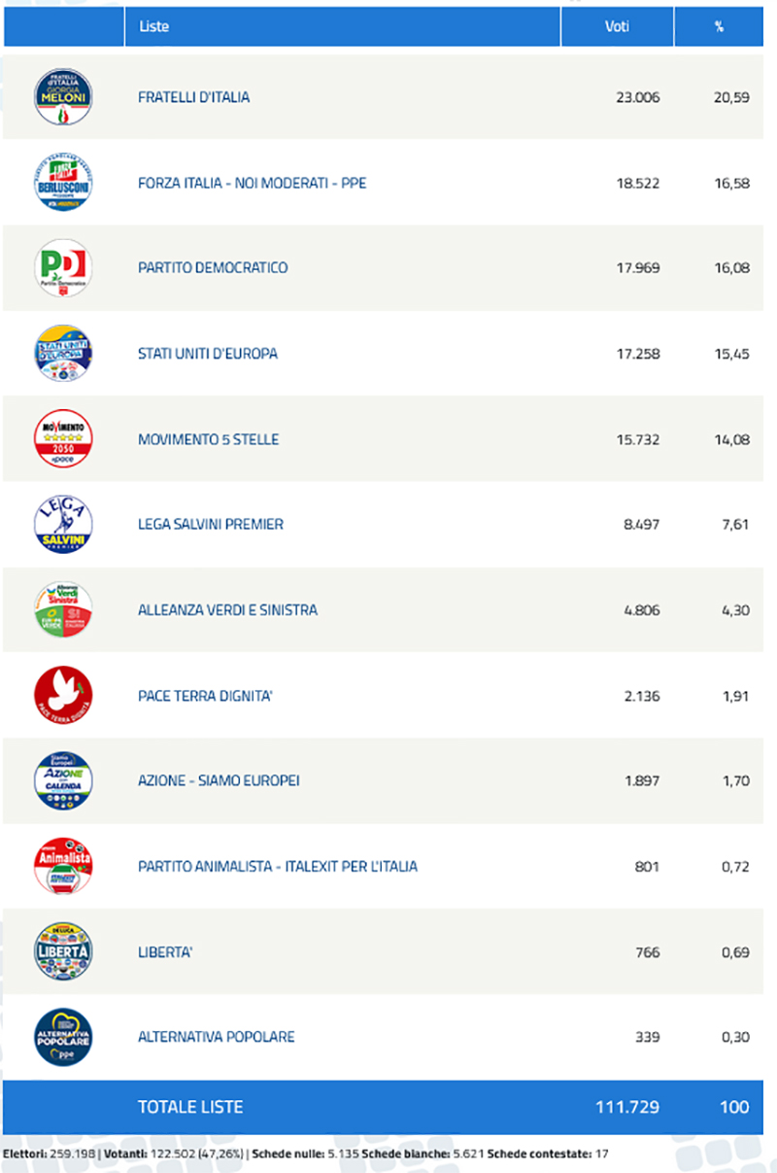Click the percentage column header
This screenshot has height=1173, width=777.
[719, 27]
